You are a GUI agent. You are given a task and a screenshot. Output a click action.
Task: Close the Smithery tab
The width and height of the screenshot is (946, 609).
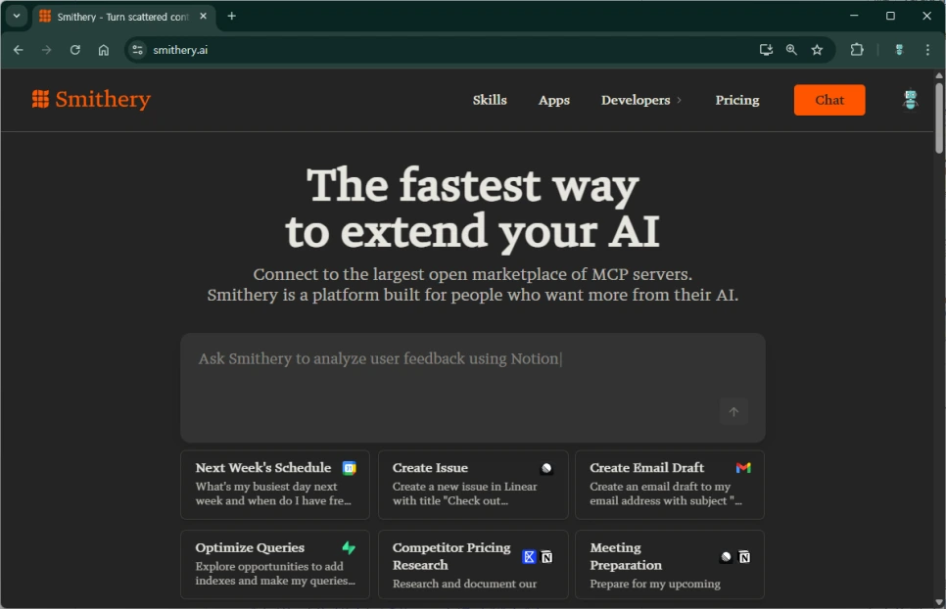point(204,17)
